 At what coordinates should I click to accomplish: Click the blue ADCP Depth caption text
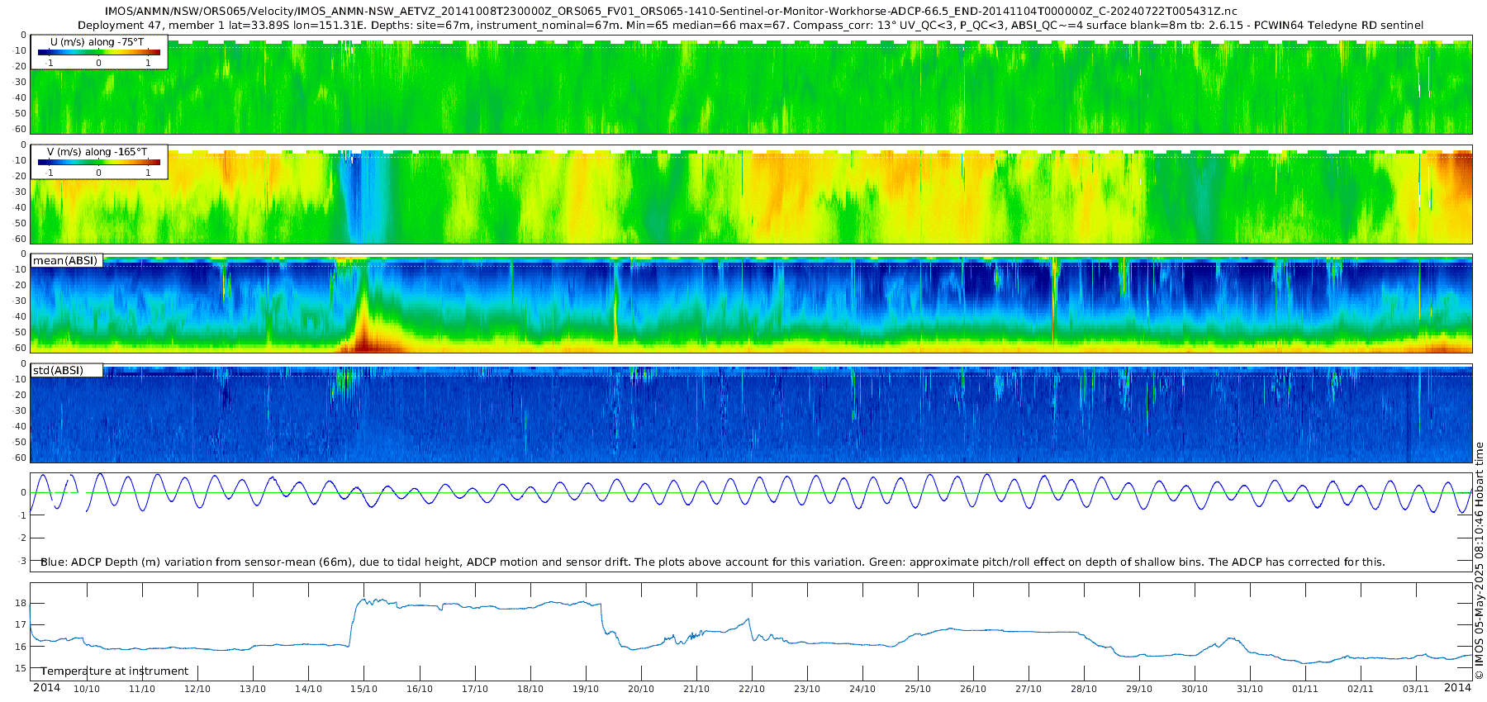[712, 562]
